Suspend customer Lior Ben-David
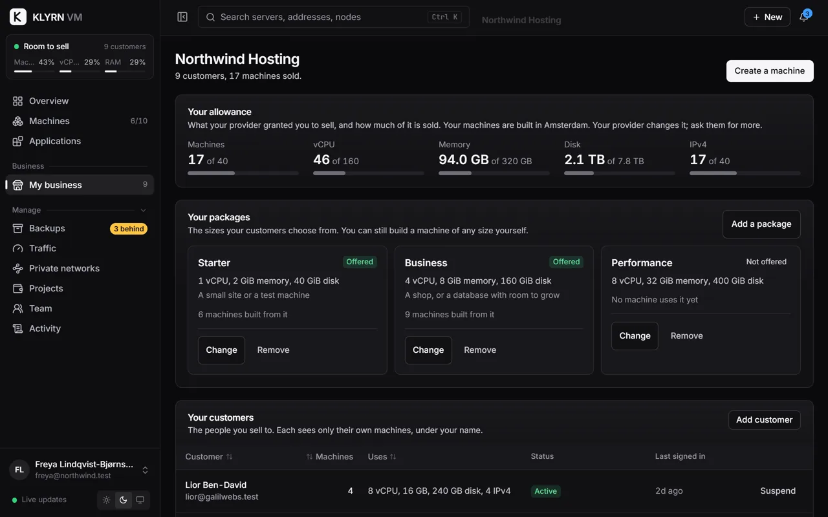828x517 pixels. pyautogui.click(x=778, y=491)
